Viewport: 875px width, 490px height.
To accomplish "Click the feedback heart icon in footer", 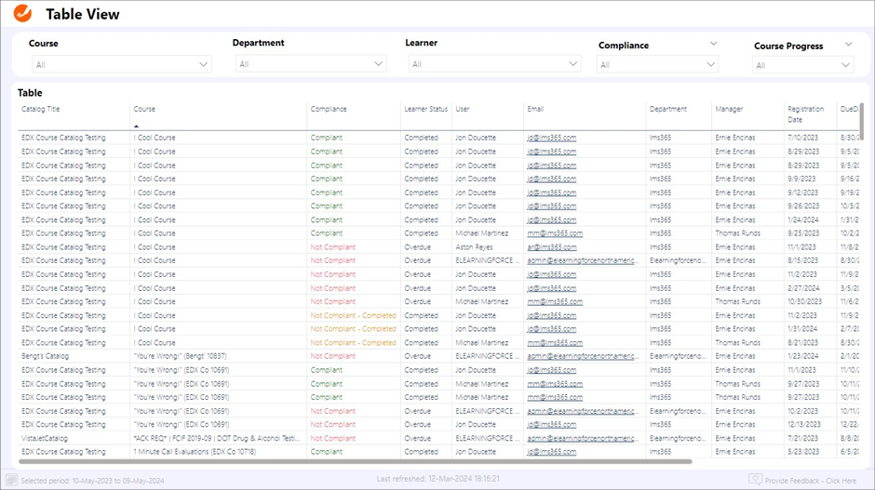I will coord(755,480).
